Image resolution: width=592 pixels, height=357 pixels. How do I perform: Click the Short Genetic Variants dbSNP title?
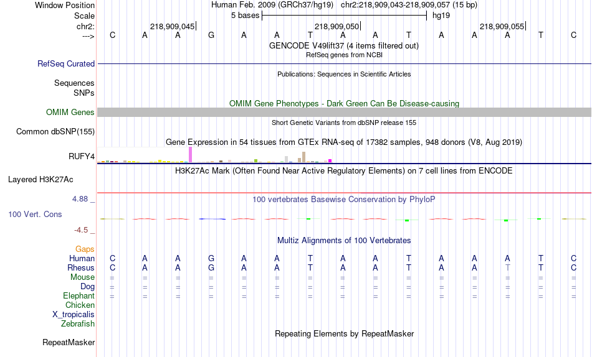(344, 123)
